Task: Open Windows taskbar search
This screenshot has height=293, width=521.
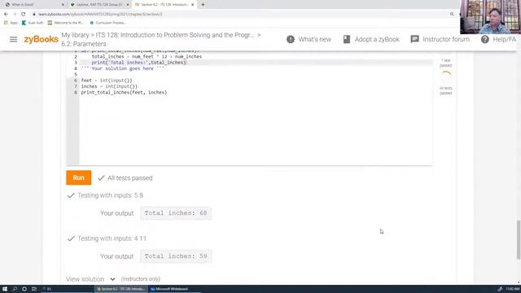Action: coord(15,289)
